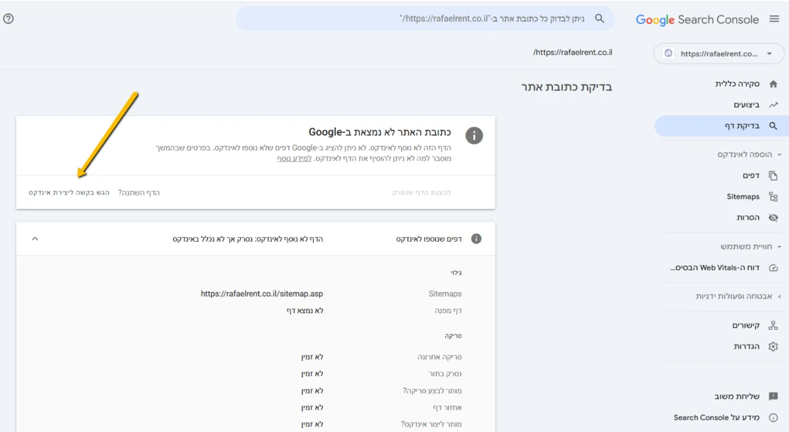Click the info icon in the URL not on Google card
Image resolution: width=789 pixels, height=432 pixels.
(x=474, y=135)
